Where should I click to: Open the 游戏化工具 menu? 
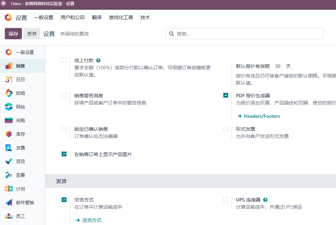121,17
